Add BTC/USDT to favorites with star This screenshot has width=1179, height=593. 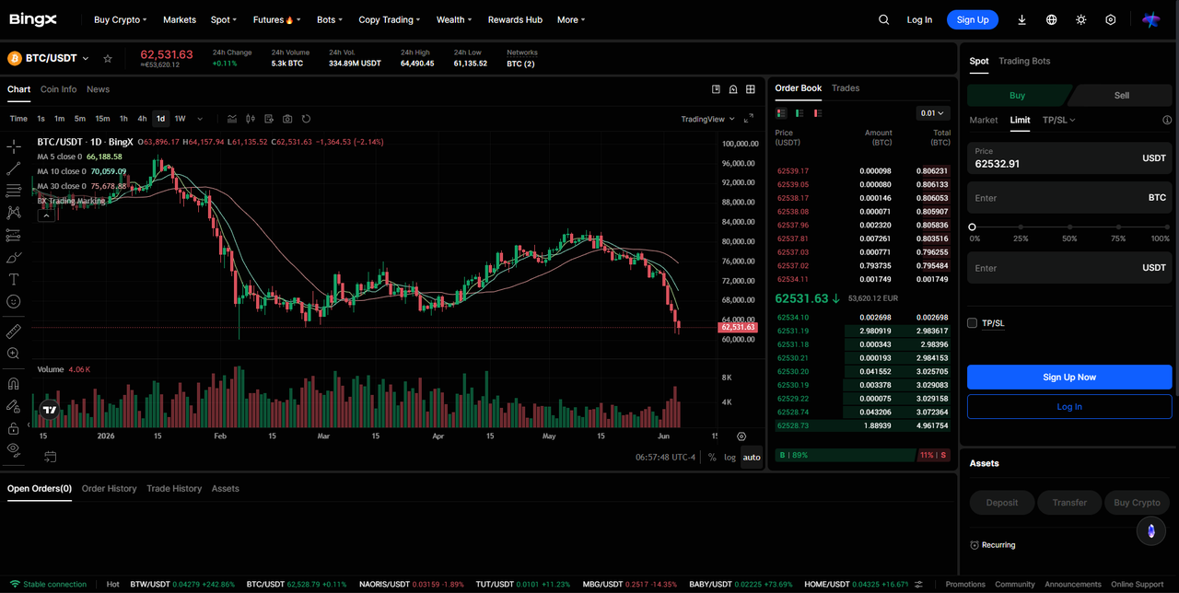coord(108,58)
